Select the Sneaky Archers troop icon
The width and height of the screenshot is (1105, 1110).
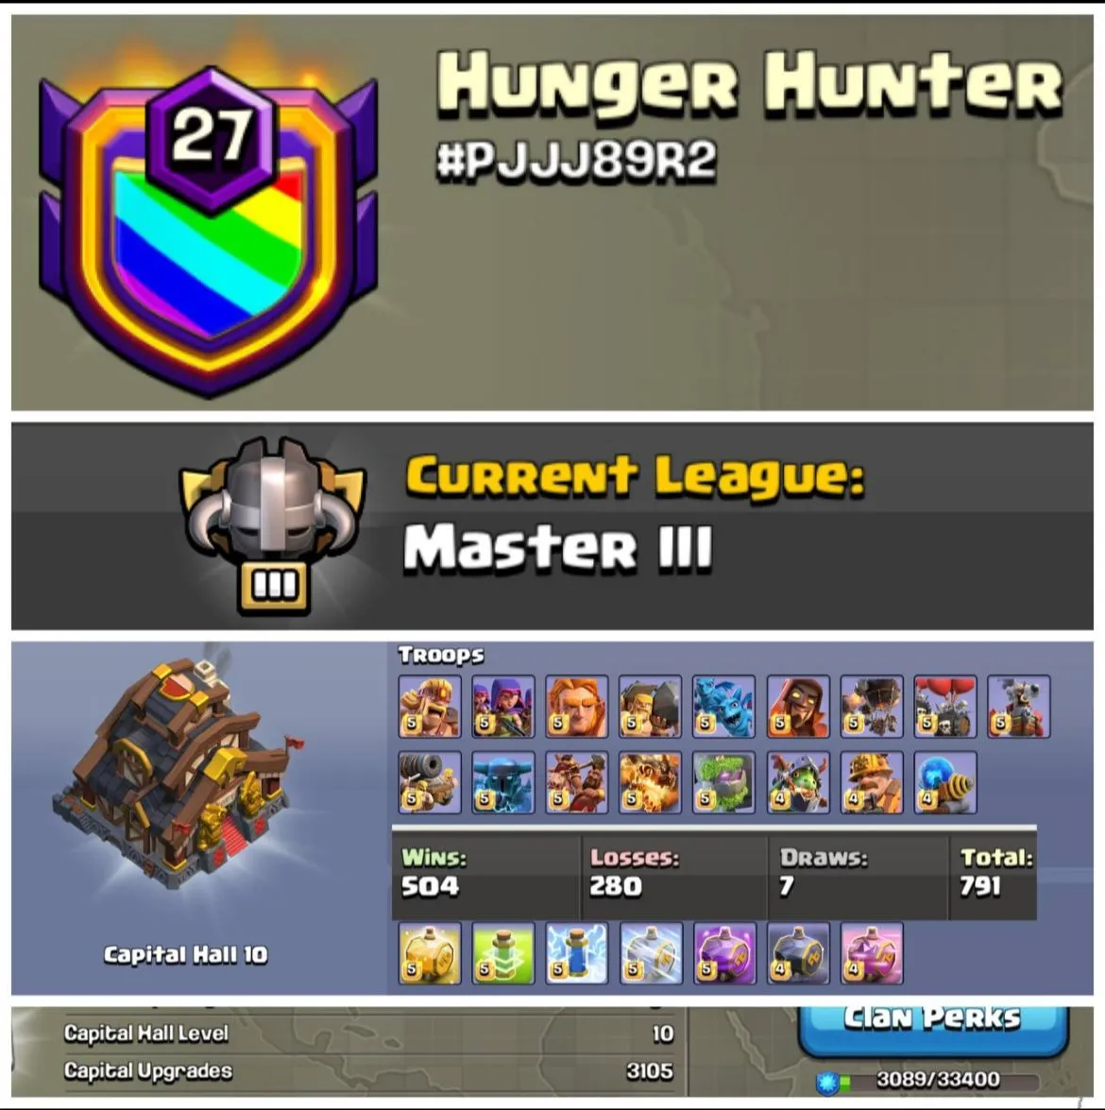[503, 707]
